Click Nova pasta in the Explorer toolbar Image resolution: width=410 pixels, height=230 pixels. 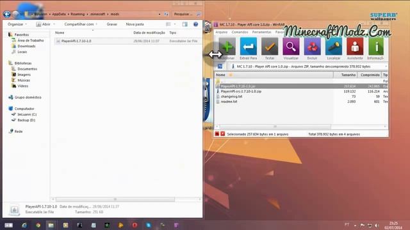[135, 24]
